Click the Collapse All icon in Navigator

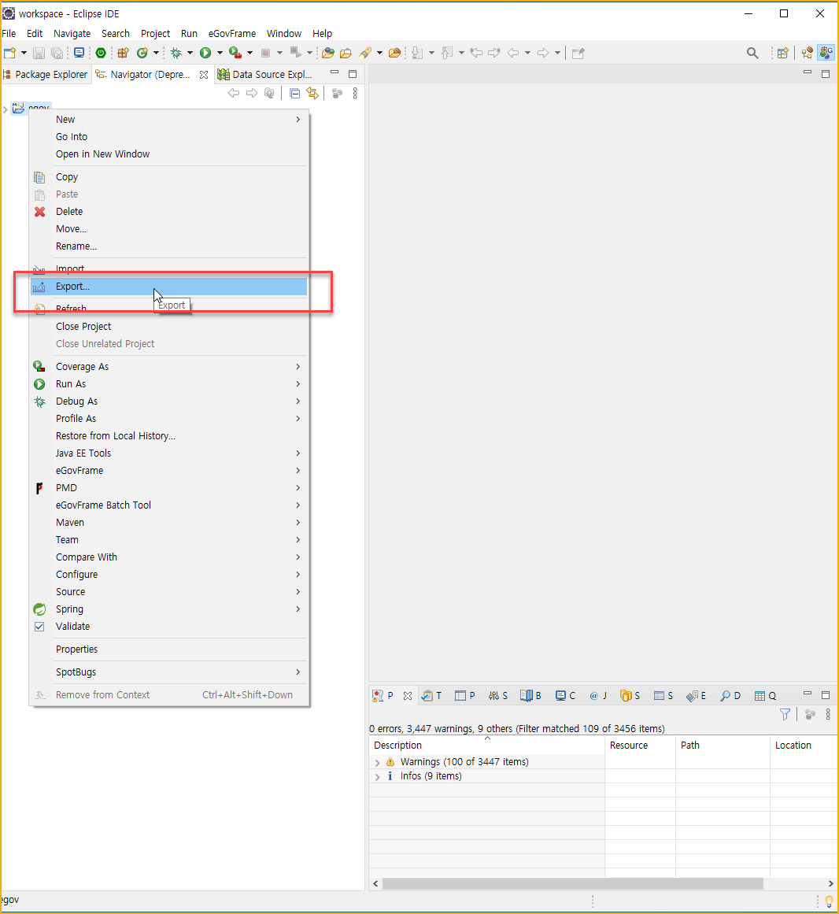tap(295, 93)
